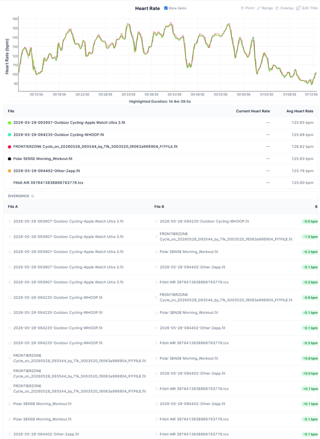Image resolution: width=320 pixels, height=439 pixels.
Task: Star the Polar SENSE file in third divergence row
Action: click(x=156, y=252)
